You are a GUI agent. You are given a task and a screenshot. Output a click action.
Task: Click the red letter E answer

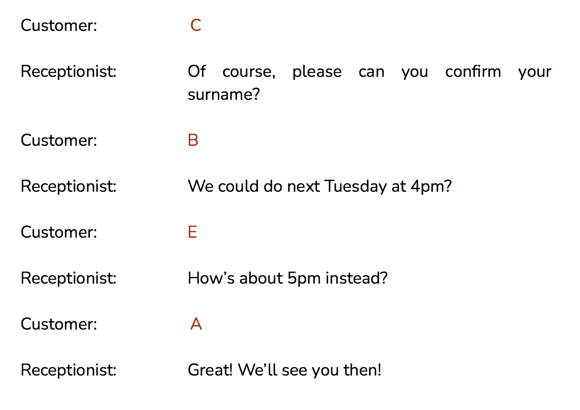click(x=192, y=232)
